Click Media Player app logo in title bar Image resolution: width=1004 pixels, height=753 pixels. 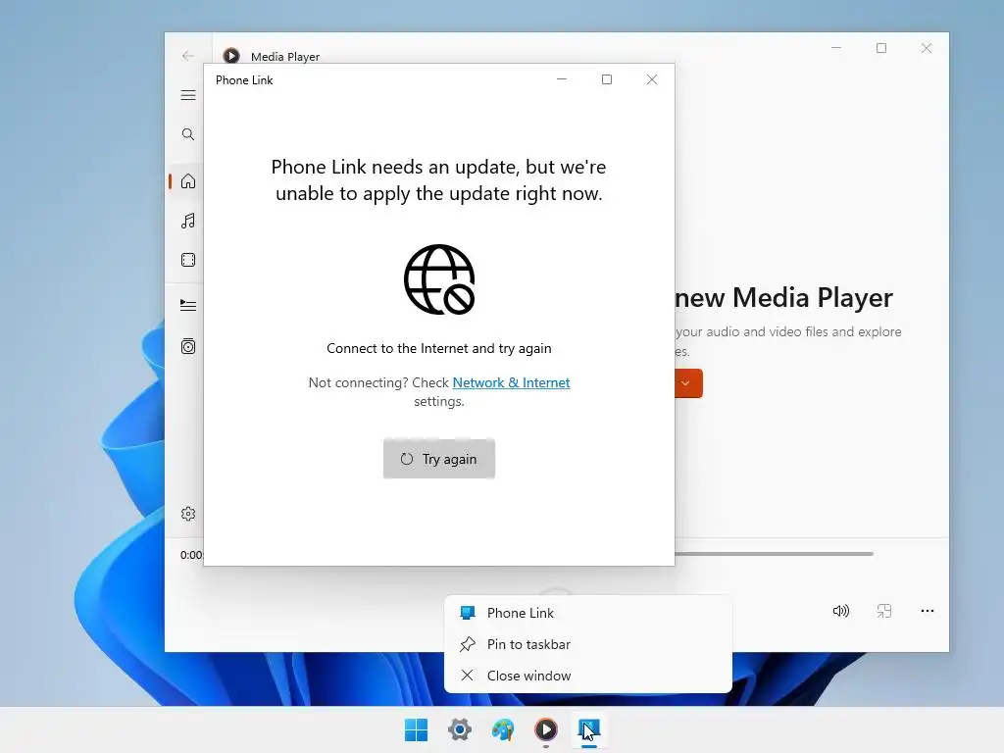point(231,56)
